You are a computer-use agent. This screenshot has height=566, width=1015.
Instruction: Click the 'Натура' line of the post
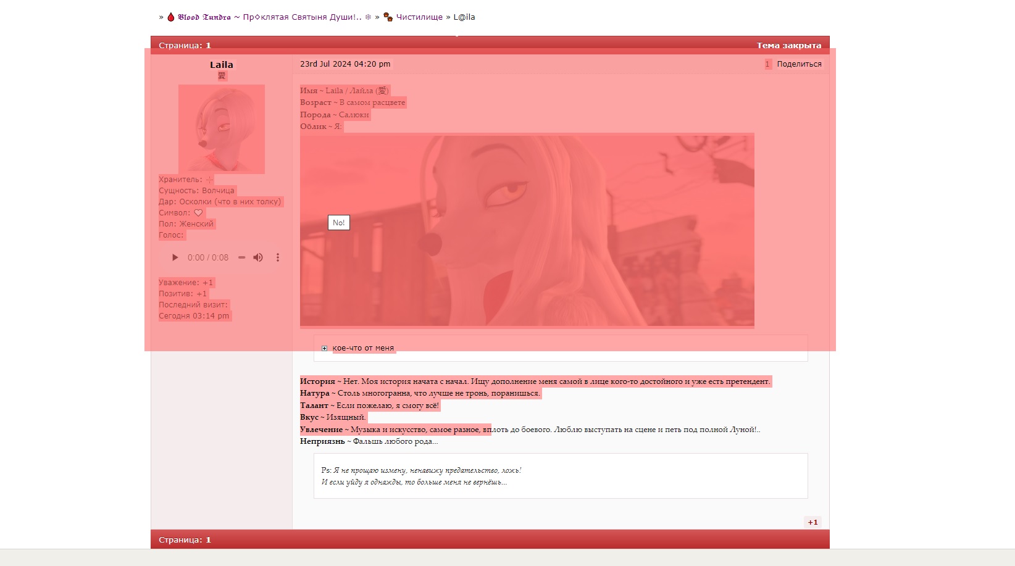(x=420, y=393)
